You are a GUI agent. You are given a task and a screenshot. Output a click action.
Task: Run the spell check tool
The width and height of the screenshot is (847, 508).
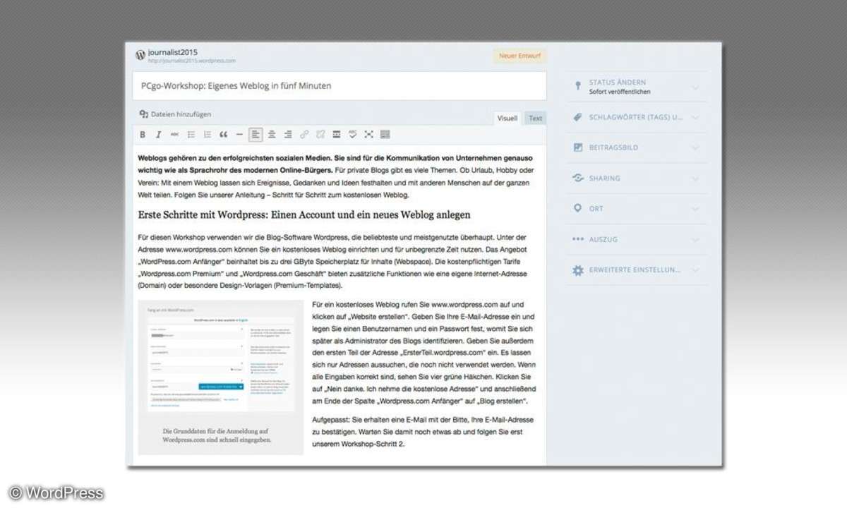(353, 134)
